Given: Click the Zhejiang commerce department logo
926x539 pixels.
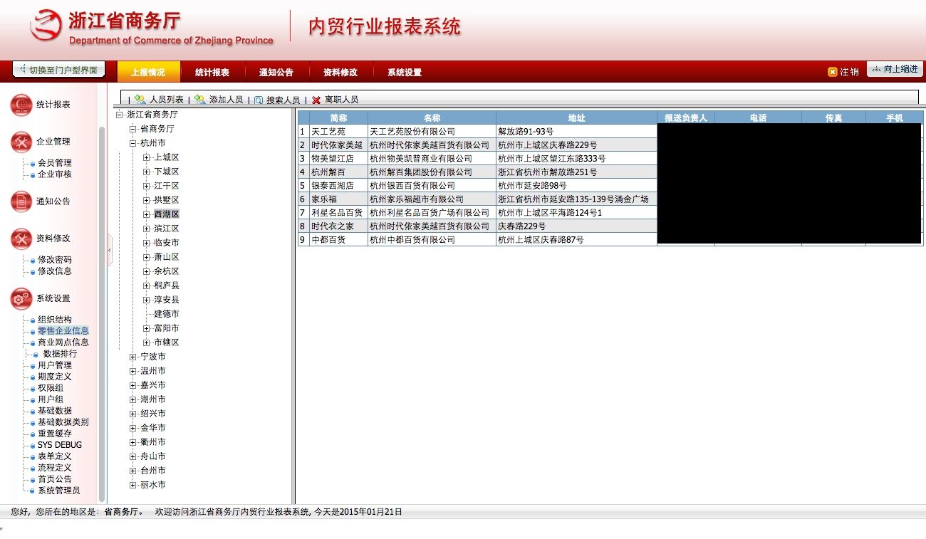Looking at the screenshot, I should (x=46, y=26).
